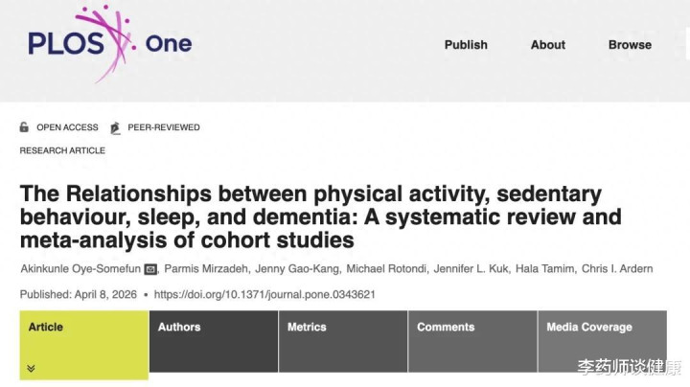Viewport: 690px width, 387px height.
Task: Click the open access padlock icon
Action: pos(25,127)
